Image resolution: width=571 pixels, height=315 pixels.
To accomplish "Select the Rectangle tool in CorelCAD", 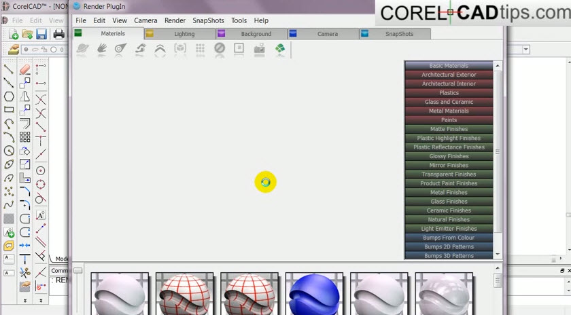I will click(x=9, y=109).
